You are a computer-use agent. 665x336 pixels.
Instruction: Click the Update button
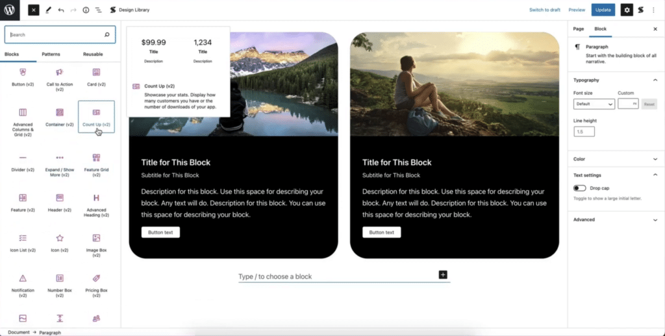[603, 10]
